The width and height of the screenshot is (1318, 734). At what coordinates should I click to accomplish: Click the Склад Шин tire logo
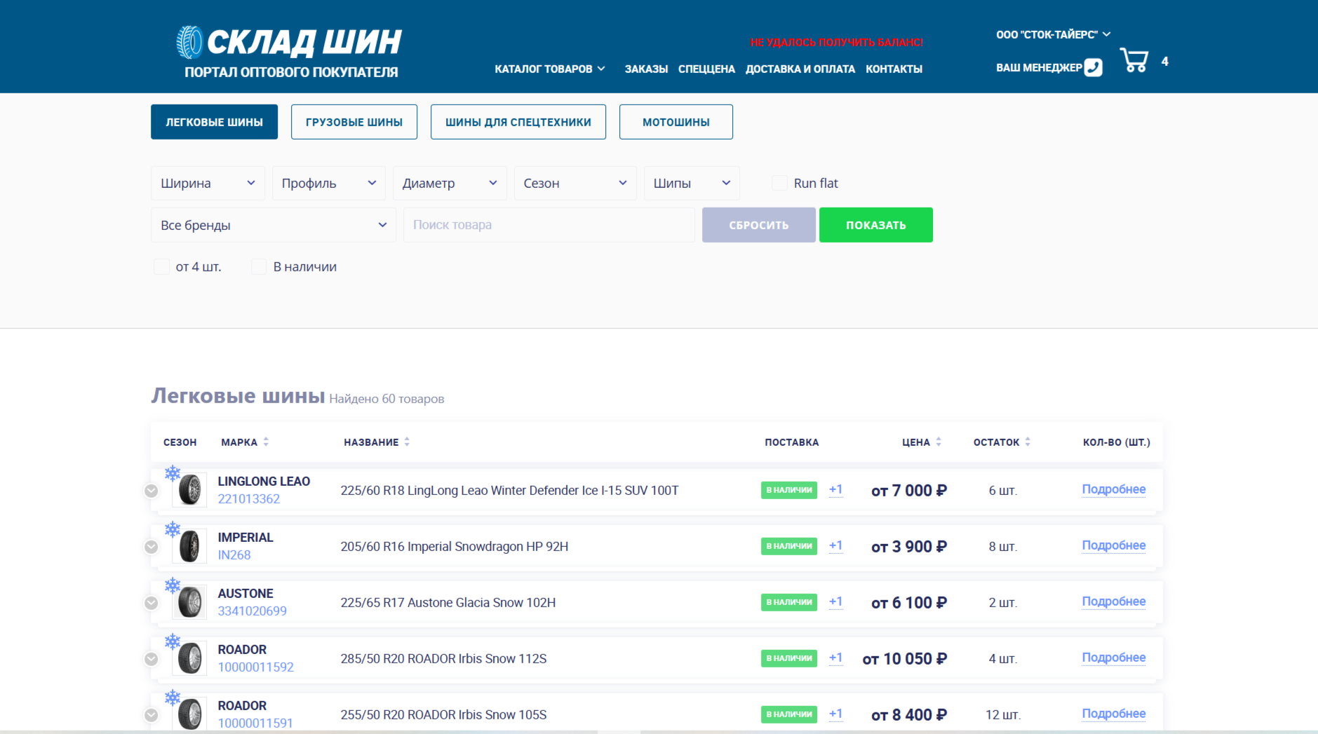point(189,42)
